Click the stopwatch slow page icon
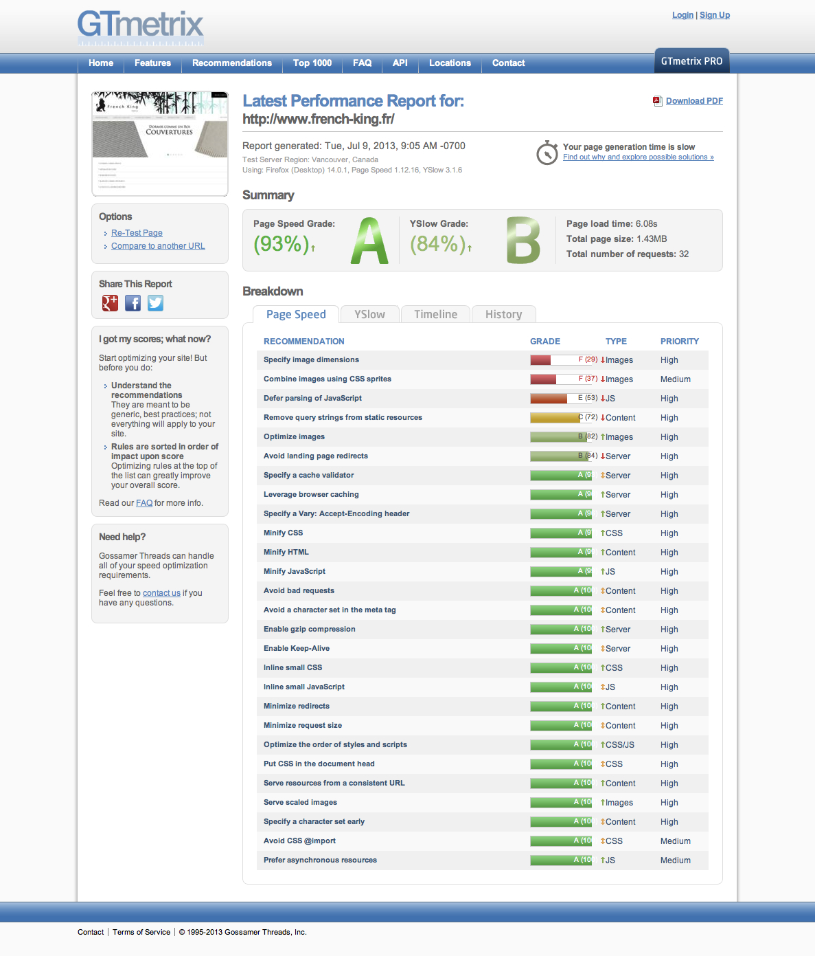826x956 pixels. (547, 152)
